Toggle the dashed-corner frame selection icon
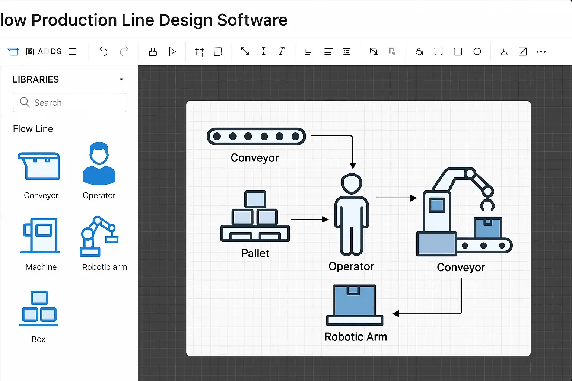The height and width of the screenshot is (381, 572). (438, 52)
